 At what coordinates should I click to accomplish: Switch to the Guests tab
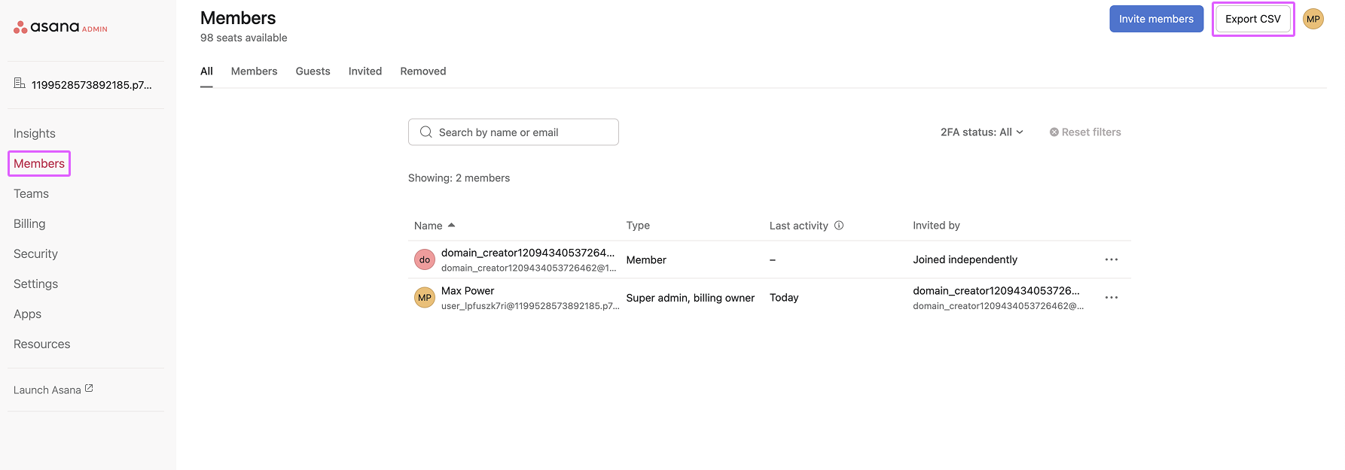click(313, 71)
